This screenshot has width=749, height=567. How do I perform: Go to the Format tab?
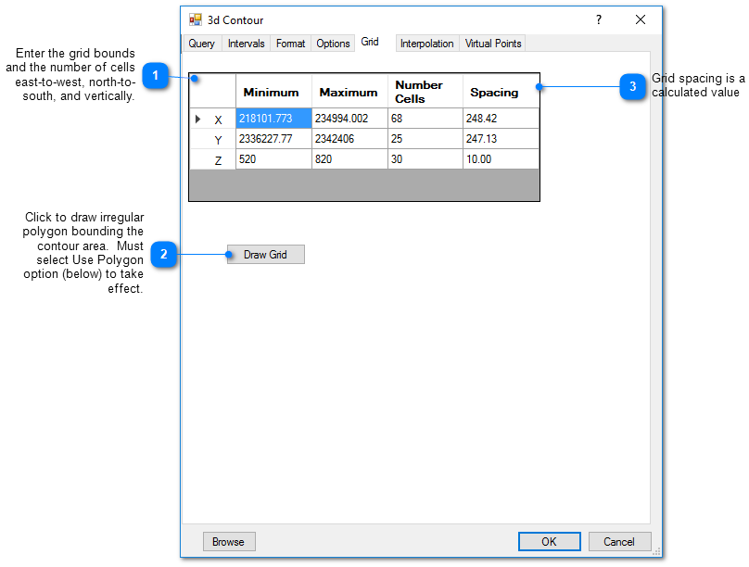point(290,44)
